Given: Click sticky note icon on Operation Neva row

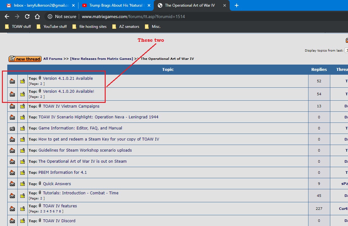Looking at the screenshot, I should click(22, 117).
